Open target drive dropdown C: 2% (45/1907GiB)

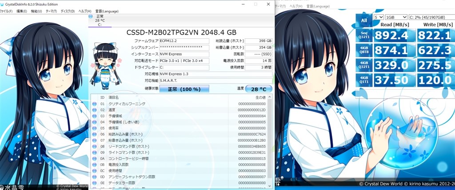(432, 17)
